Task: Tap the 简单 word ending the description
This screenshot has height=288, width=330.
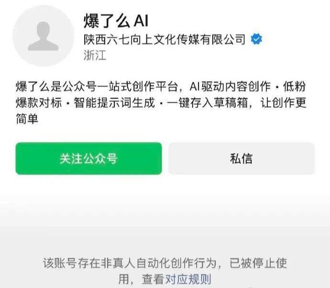Action: point(27,119)
